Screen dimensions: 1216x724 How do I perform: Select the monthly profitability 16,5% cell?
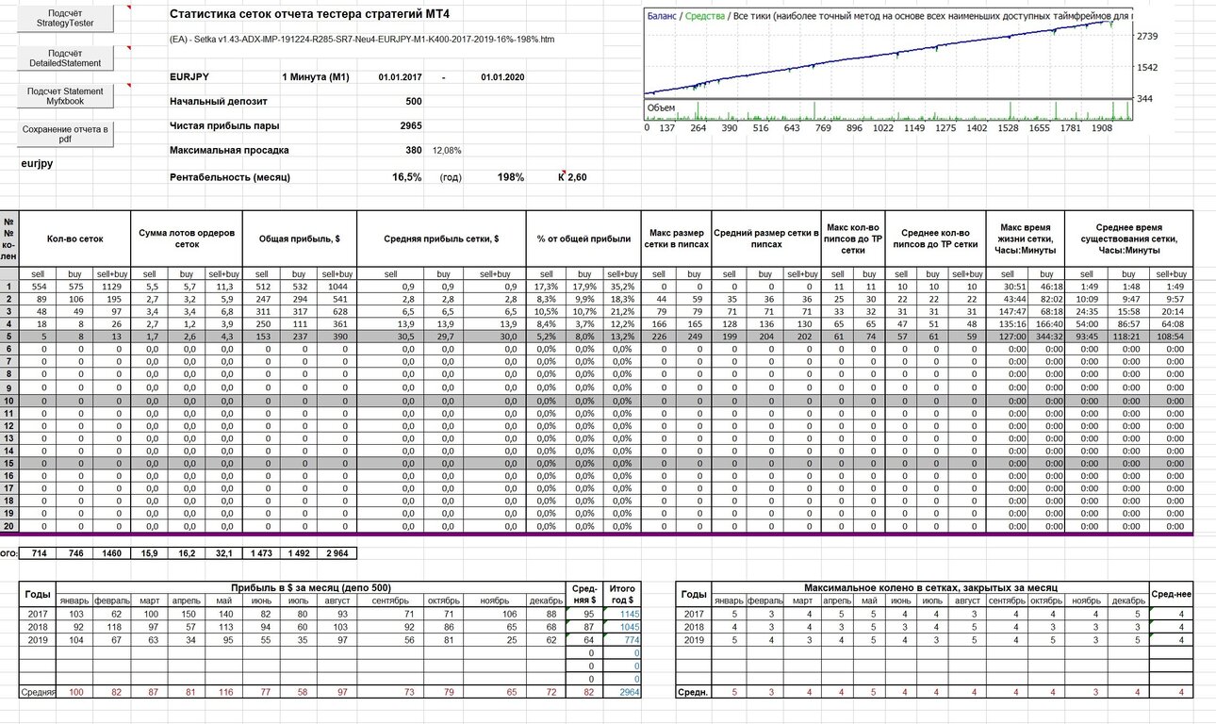(x=407, y=176)
